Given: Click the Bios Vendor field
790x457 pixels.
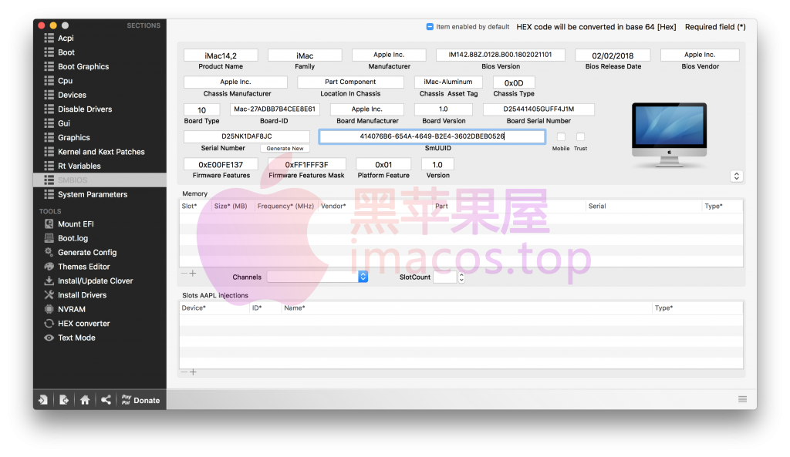Looking at the screenshot, I should point(700,55).
